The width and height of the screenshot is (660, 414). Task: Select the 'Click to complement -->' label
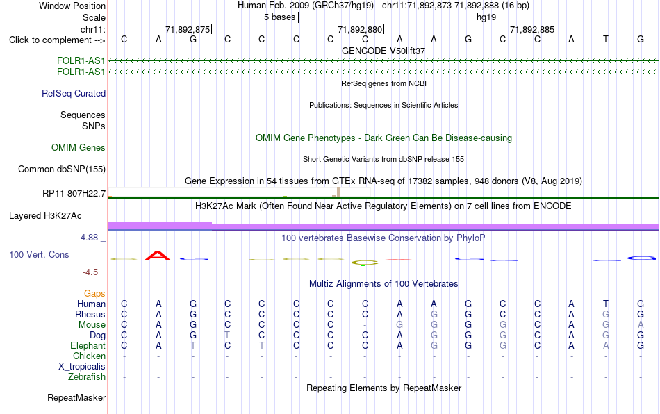point(57,40)
